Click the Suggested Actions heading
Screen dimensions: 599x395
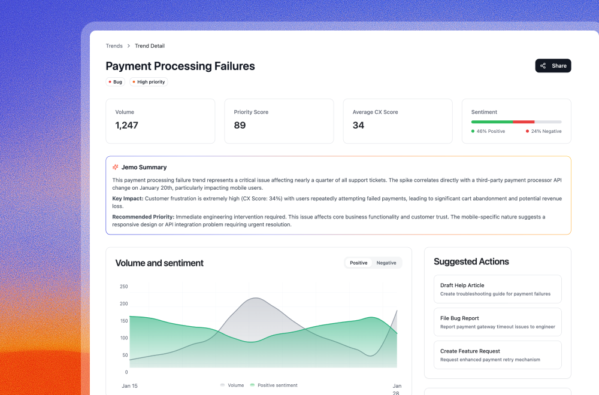pyautogui.click(x=471, y=262)
